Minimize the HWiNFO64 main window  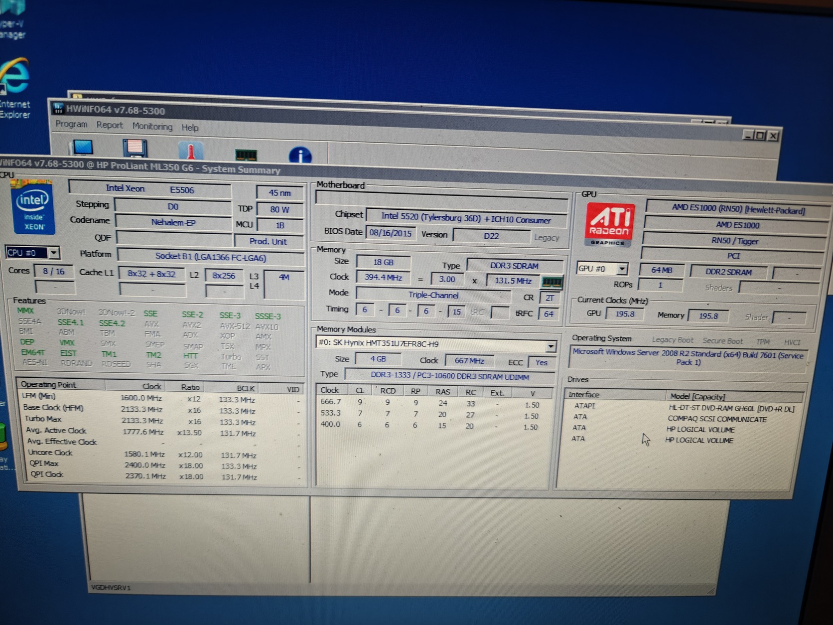(748, 135)
